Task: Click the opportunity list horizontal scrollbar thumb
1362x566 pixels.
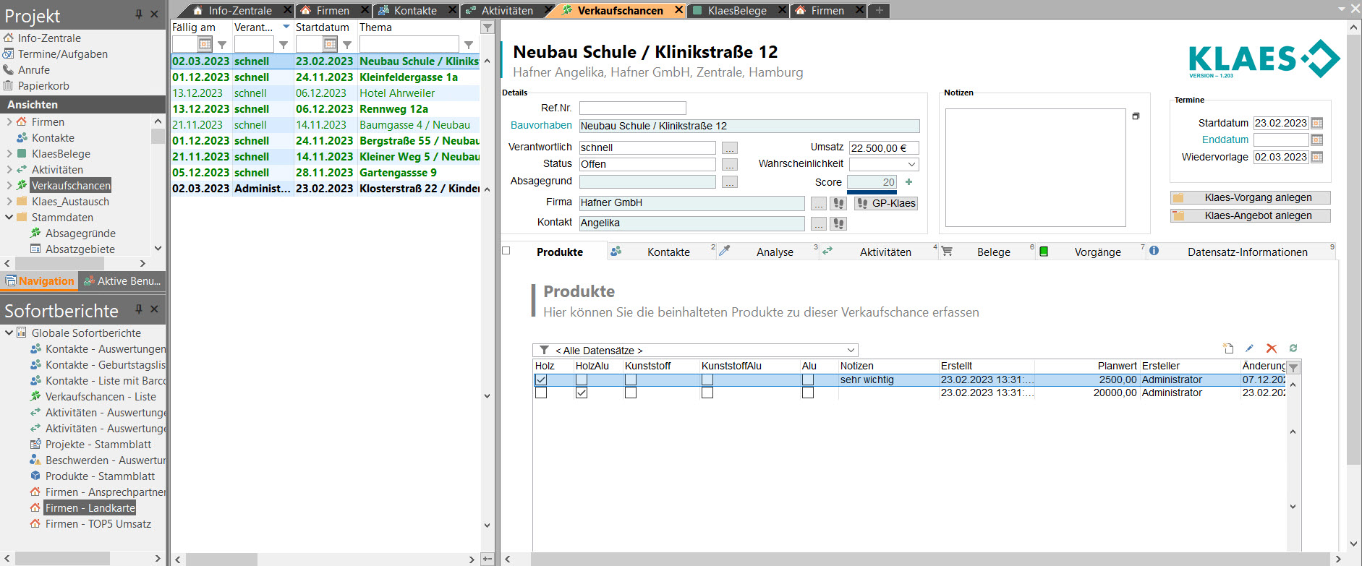Action: click(221, 559)
